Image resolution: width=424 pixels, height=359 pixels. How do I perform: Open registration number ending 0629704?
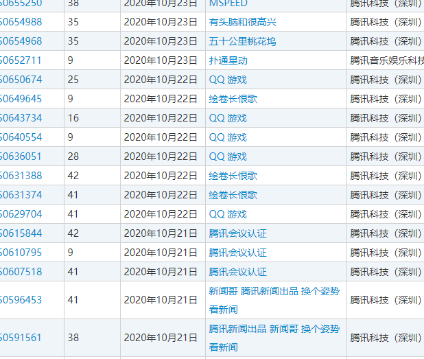[x=21, y=214]
